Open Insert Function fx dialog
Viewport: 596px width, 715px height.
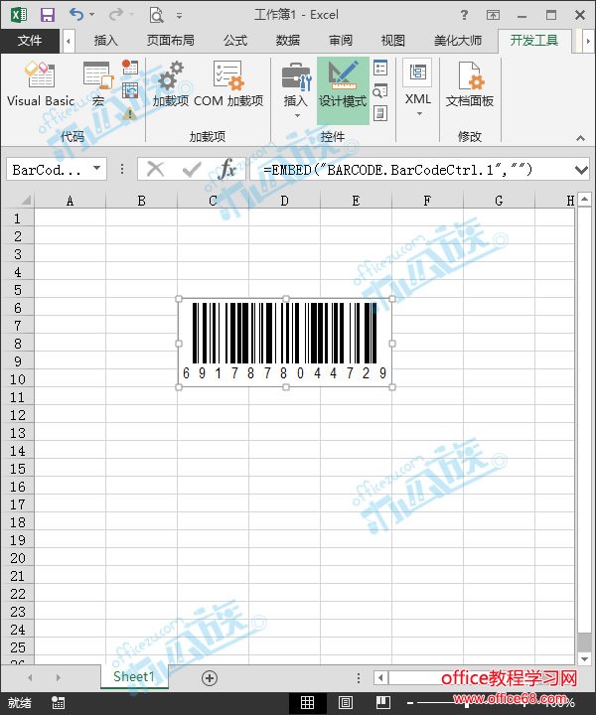226,170
